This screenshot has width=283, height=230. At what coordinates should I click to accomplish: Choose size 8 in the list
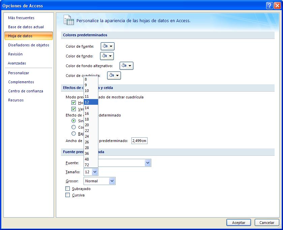91,79
